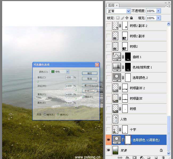Image resolution: width=173 pixels, height=159 pixels.
Task: Close the 图层 tab
Action: (117, 5)
